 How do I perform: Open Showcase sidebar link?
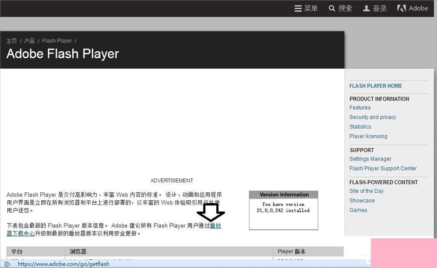tap(362, 201)
